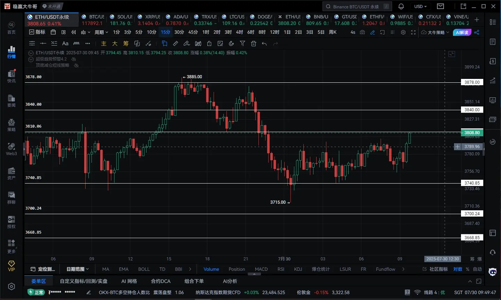Screen dimensions: 501x300
Task: Open the settings hexagon icon at sidebar bottom
Action: (11, 286)
